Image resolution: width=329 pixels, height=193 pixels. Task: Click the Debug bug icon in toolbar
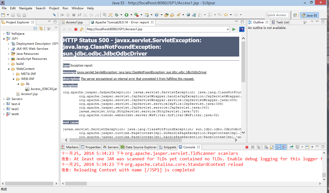tap(116, 15)
